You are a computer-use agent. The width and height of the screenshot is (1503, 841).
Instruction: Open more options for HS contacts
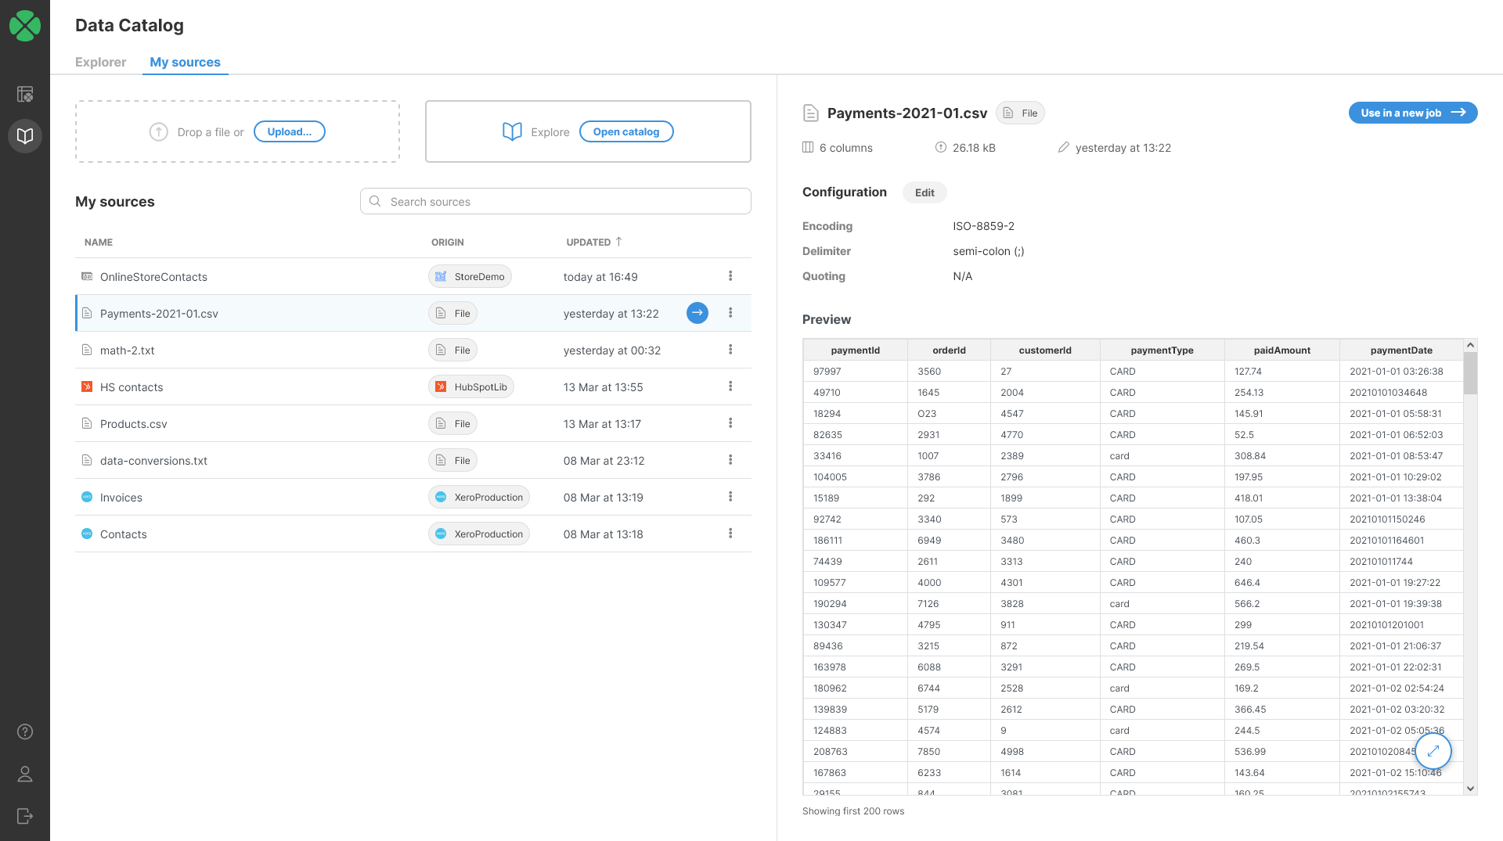tap(730, 386)
